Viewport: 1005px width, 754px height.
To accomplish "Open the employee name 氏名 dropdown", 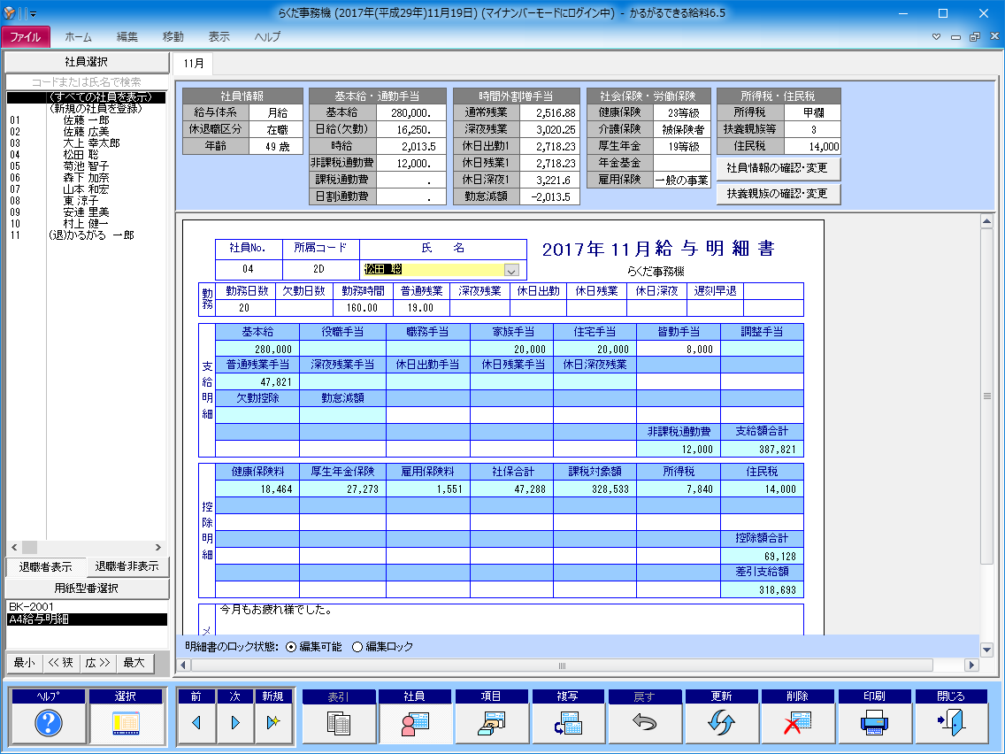I will pyautogui.click(x=510, y=271).
